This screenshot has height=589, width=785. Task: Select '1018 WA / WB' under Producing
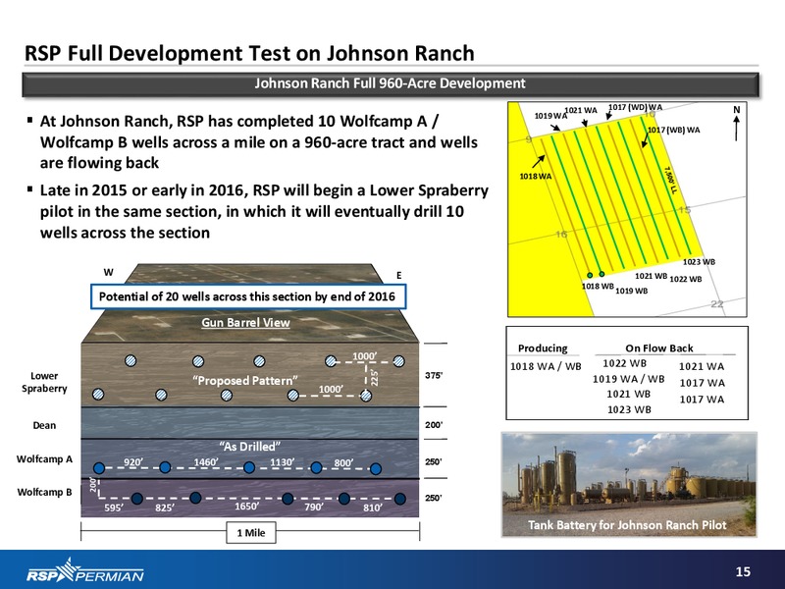coord(546,366)
